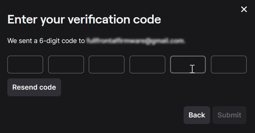
Task: Click the blurred email address text
Action: 135,41
